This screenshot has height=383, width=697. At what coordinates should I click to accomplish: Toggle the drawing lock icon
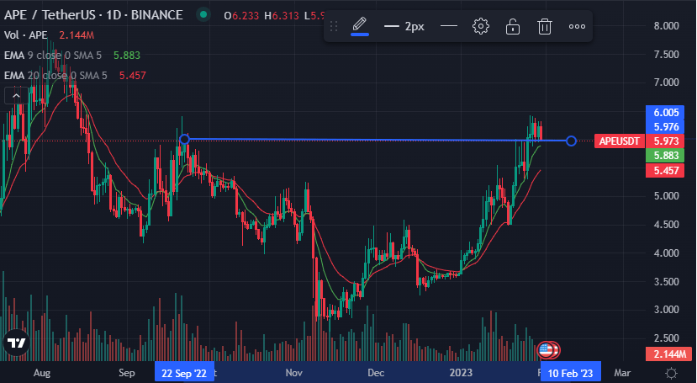pyautogui.click(x=513, y=26)
